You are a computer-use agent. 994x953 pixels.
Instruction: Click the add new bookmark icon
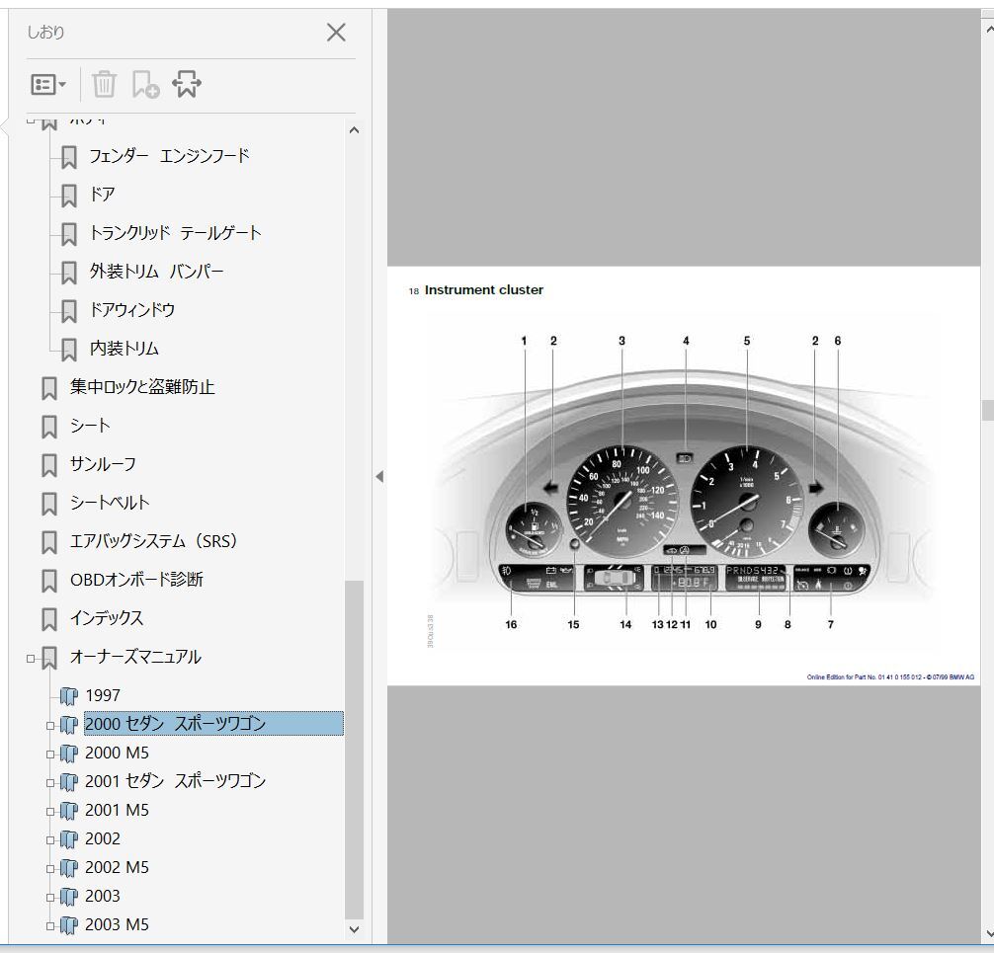pos(145,84)
